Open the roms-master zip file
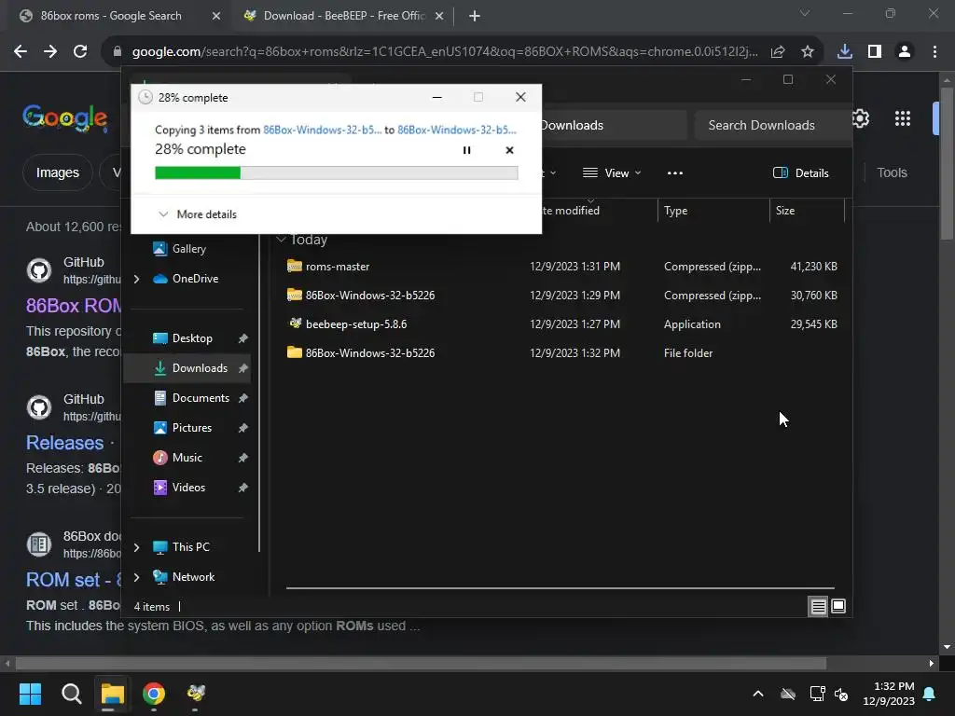955x716 pixels. point(338,267)
